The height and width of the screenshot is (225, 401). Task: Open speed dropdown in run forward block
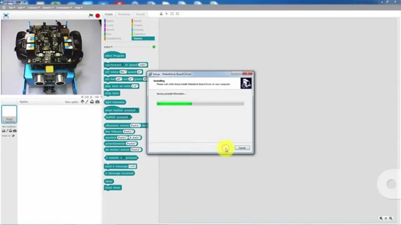pos(143,65)
